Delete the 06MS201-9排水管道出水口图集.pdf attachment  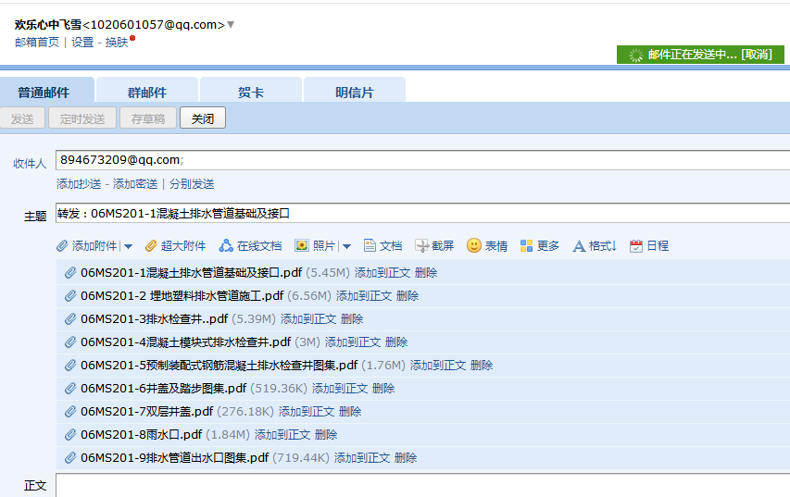coord(406,458)
